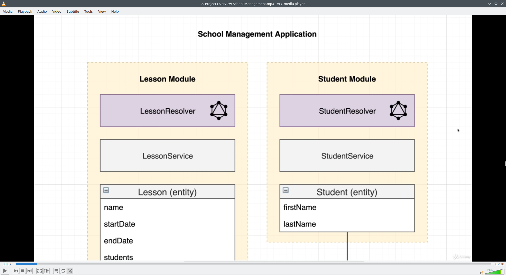Screen dimensions: 506x275
Task: Show the playlist panel
Action: click(56, 271)
